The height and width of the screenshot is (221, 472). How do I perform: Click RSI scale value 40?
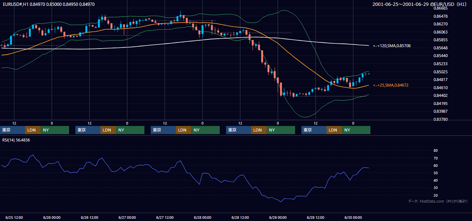[435, 180]
